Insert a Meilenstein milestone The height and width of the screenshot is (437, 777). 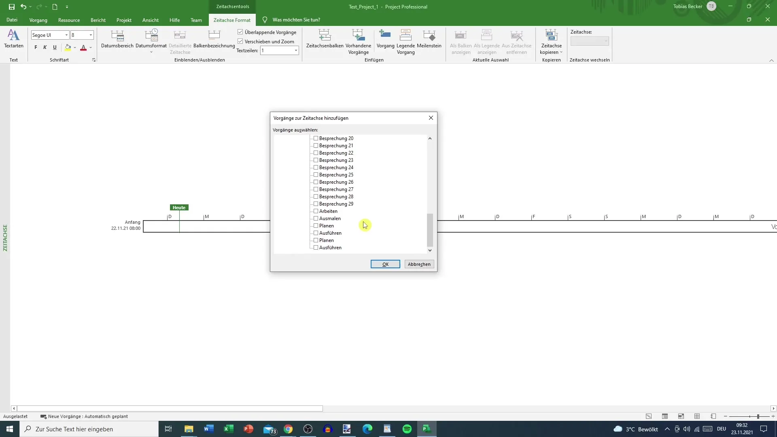pos(429,39)
